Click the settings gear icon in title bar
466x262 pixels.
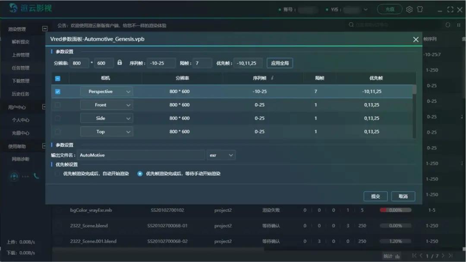point(409,9)
